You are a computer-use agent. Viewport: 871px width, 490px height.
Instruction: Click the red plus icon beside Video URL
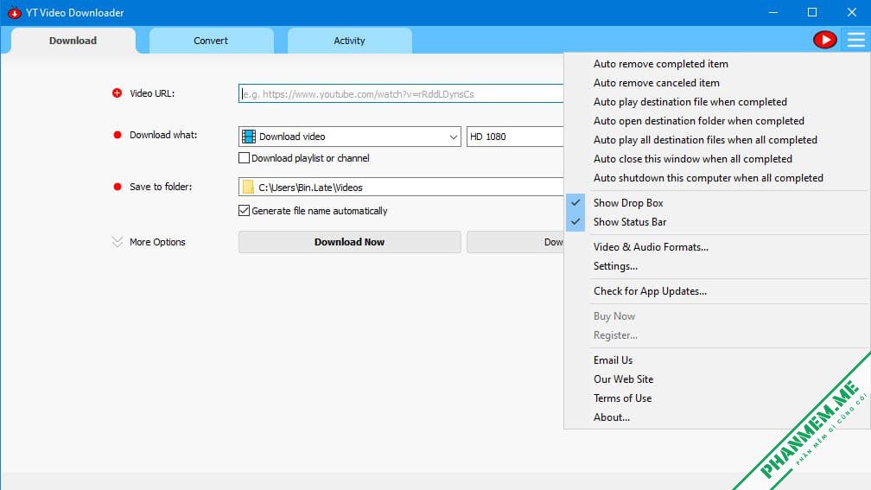click(117, 92)
